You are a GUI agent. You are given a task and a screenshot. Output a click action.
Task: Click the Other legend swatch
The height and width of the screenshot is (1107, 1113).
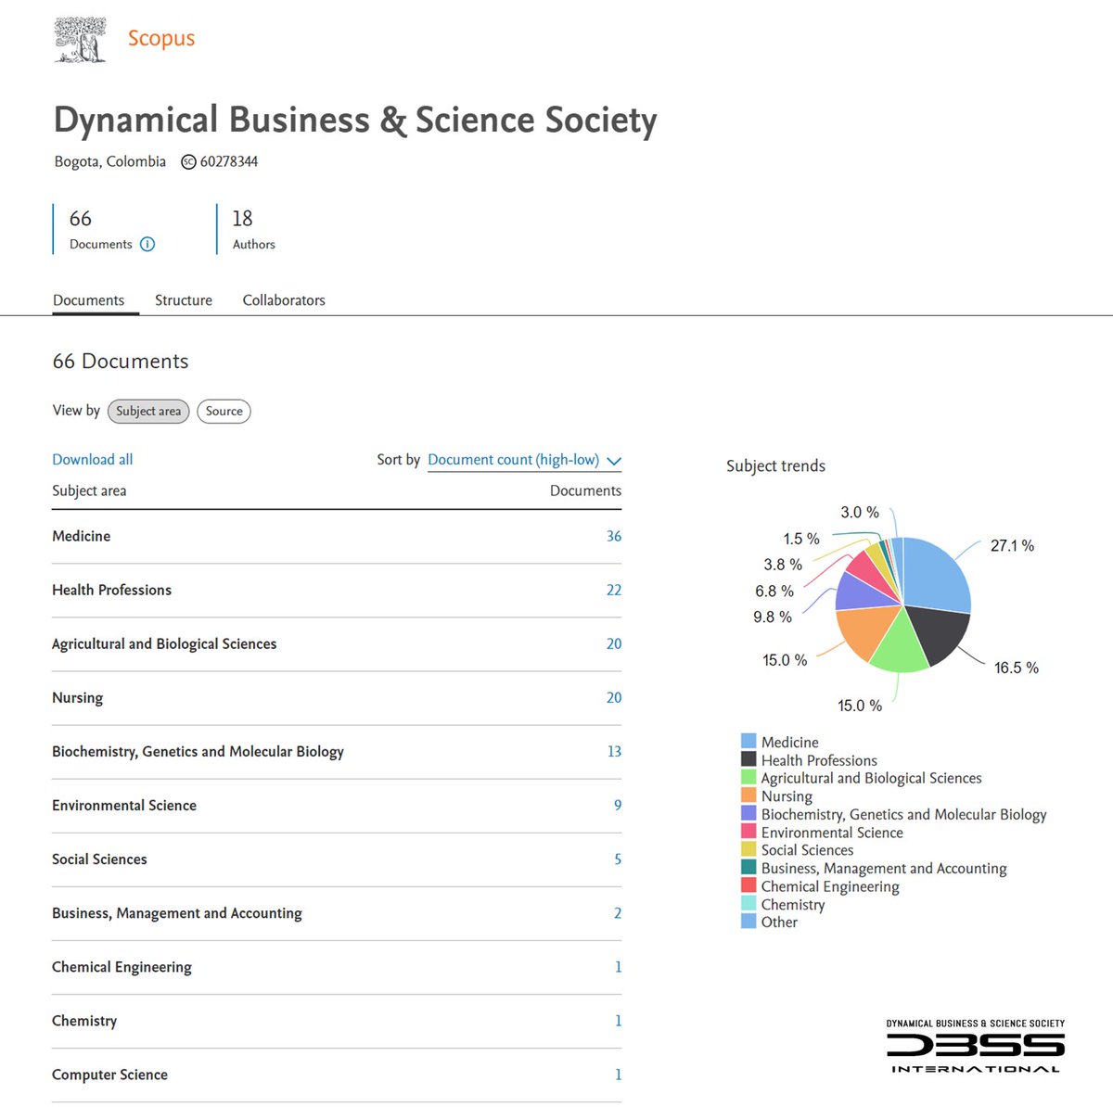tap(748, 921)
